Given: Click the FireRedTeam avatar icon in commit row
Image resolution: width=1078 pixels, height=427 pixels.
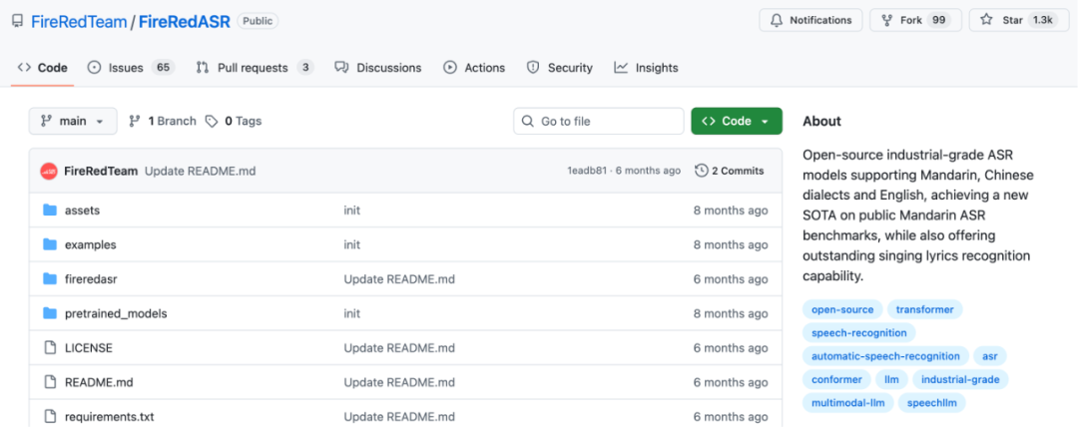Looking at the screenshot, I should 49,171.
